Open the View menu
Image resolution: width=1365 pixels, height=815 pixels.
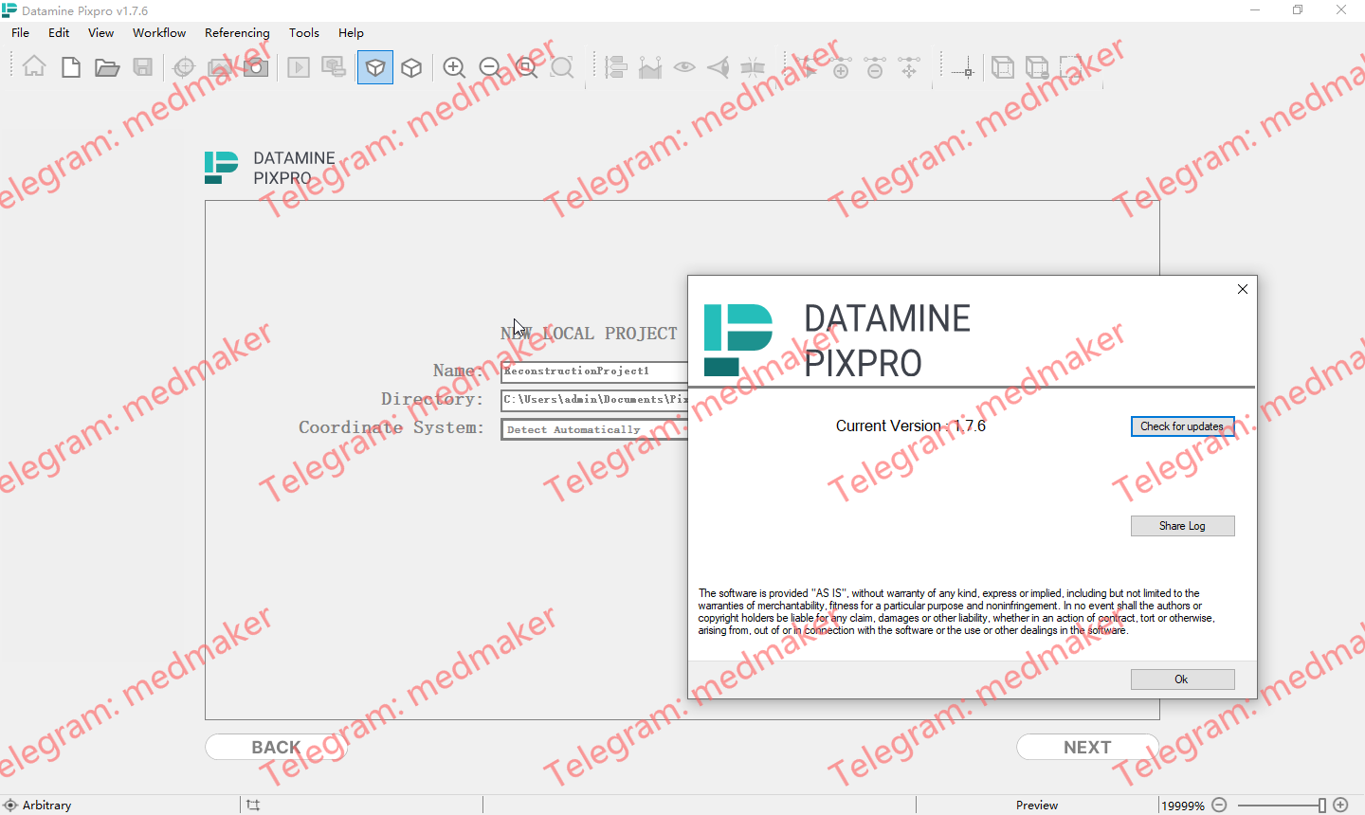100,32
